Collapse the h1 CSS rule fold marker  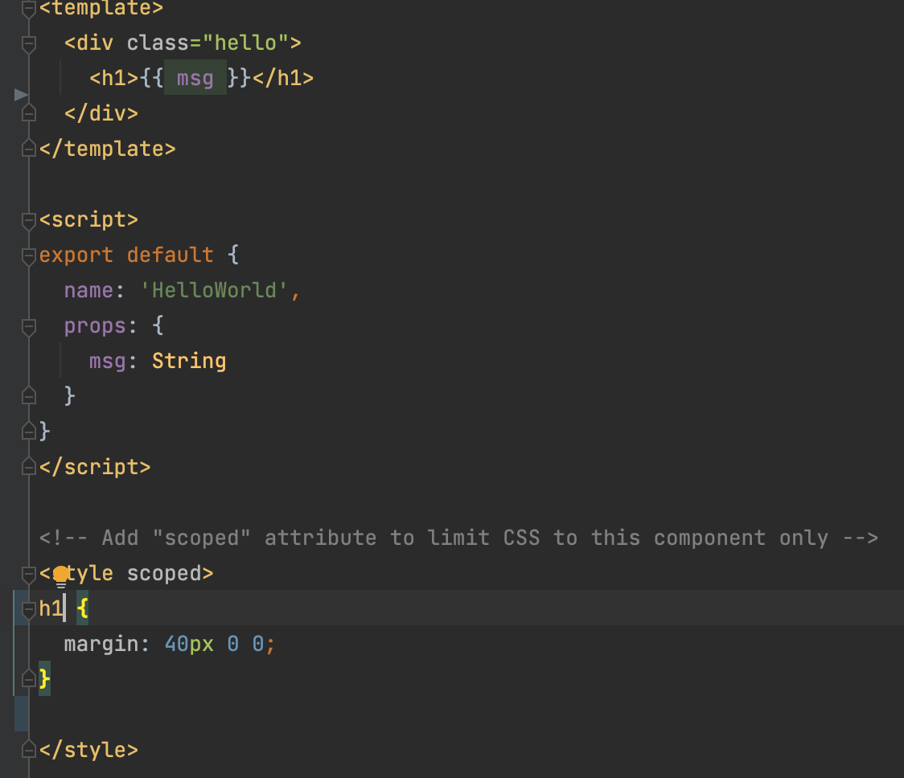point(28,609)
